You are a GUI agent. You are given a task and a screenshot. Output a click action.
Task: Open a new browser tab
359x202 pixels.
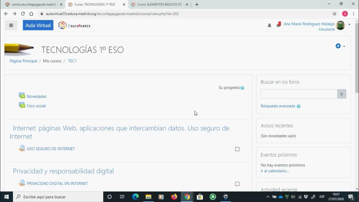[197, 4]
